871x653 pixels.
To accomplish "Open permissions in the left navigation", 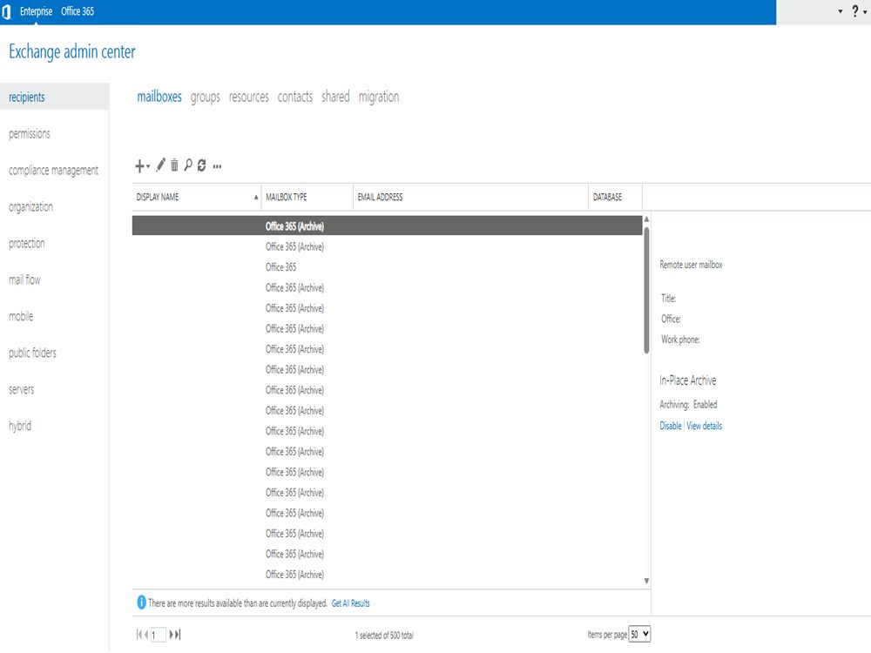I will (x=30, y=134).
